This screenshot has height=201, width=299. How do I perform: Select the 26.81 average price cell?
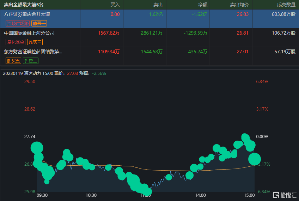(x=243, y=33)
